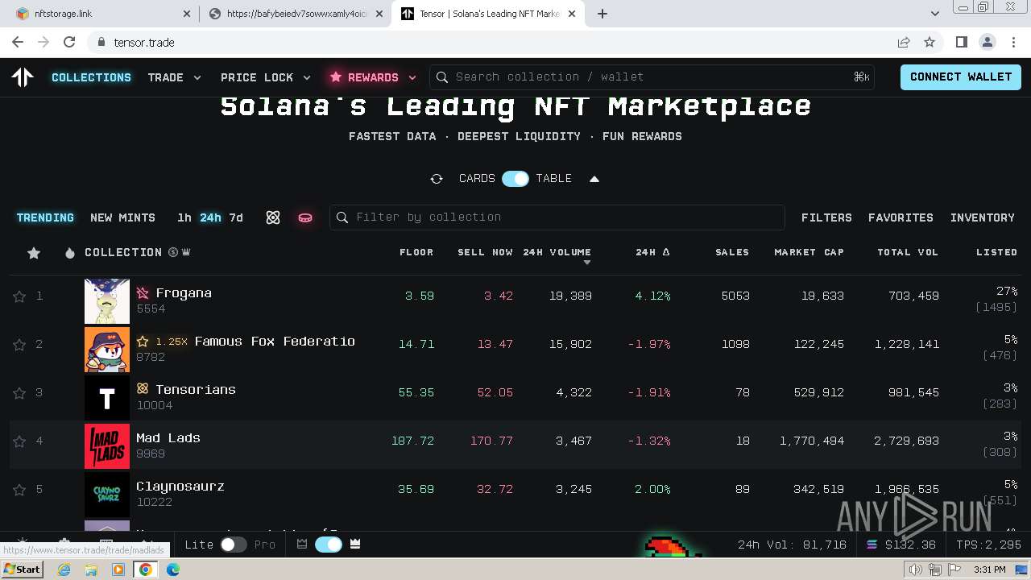Image resolution: width=1031 pixels, height=580 pixels.
Task: Expand the TRADE dropdown menu
Action: click(x=174, y=77)
